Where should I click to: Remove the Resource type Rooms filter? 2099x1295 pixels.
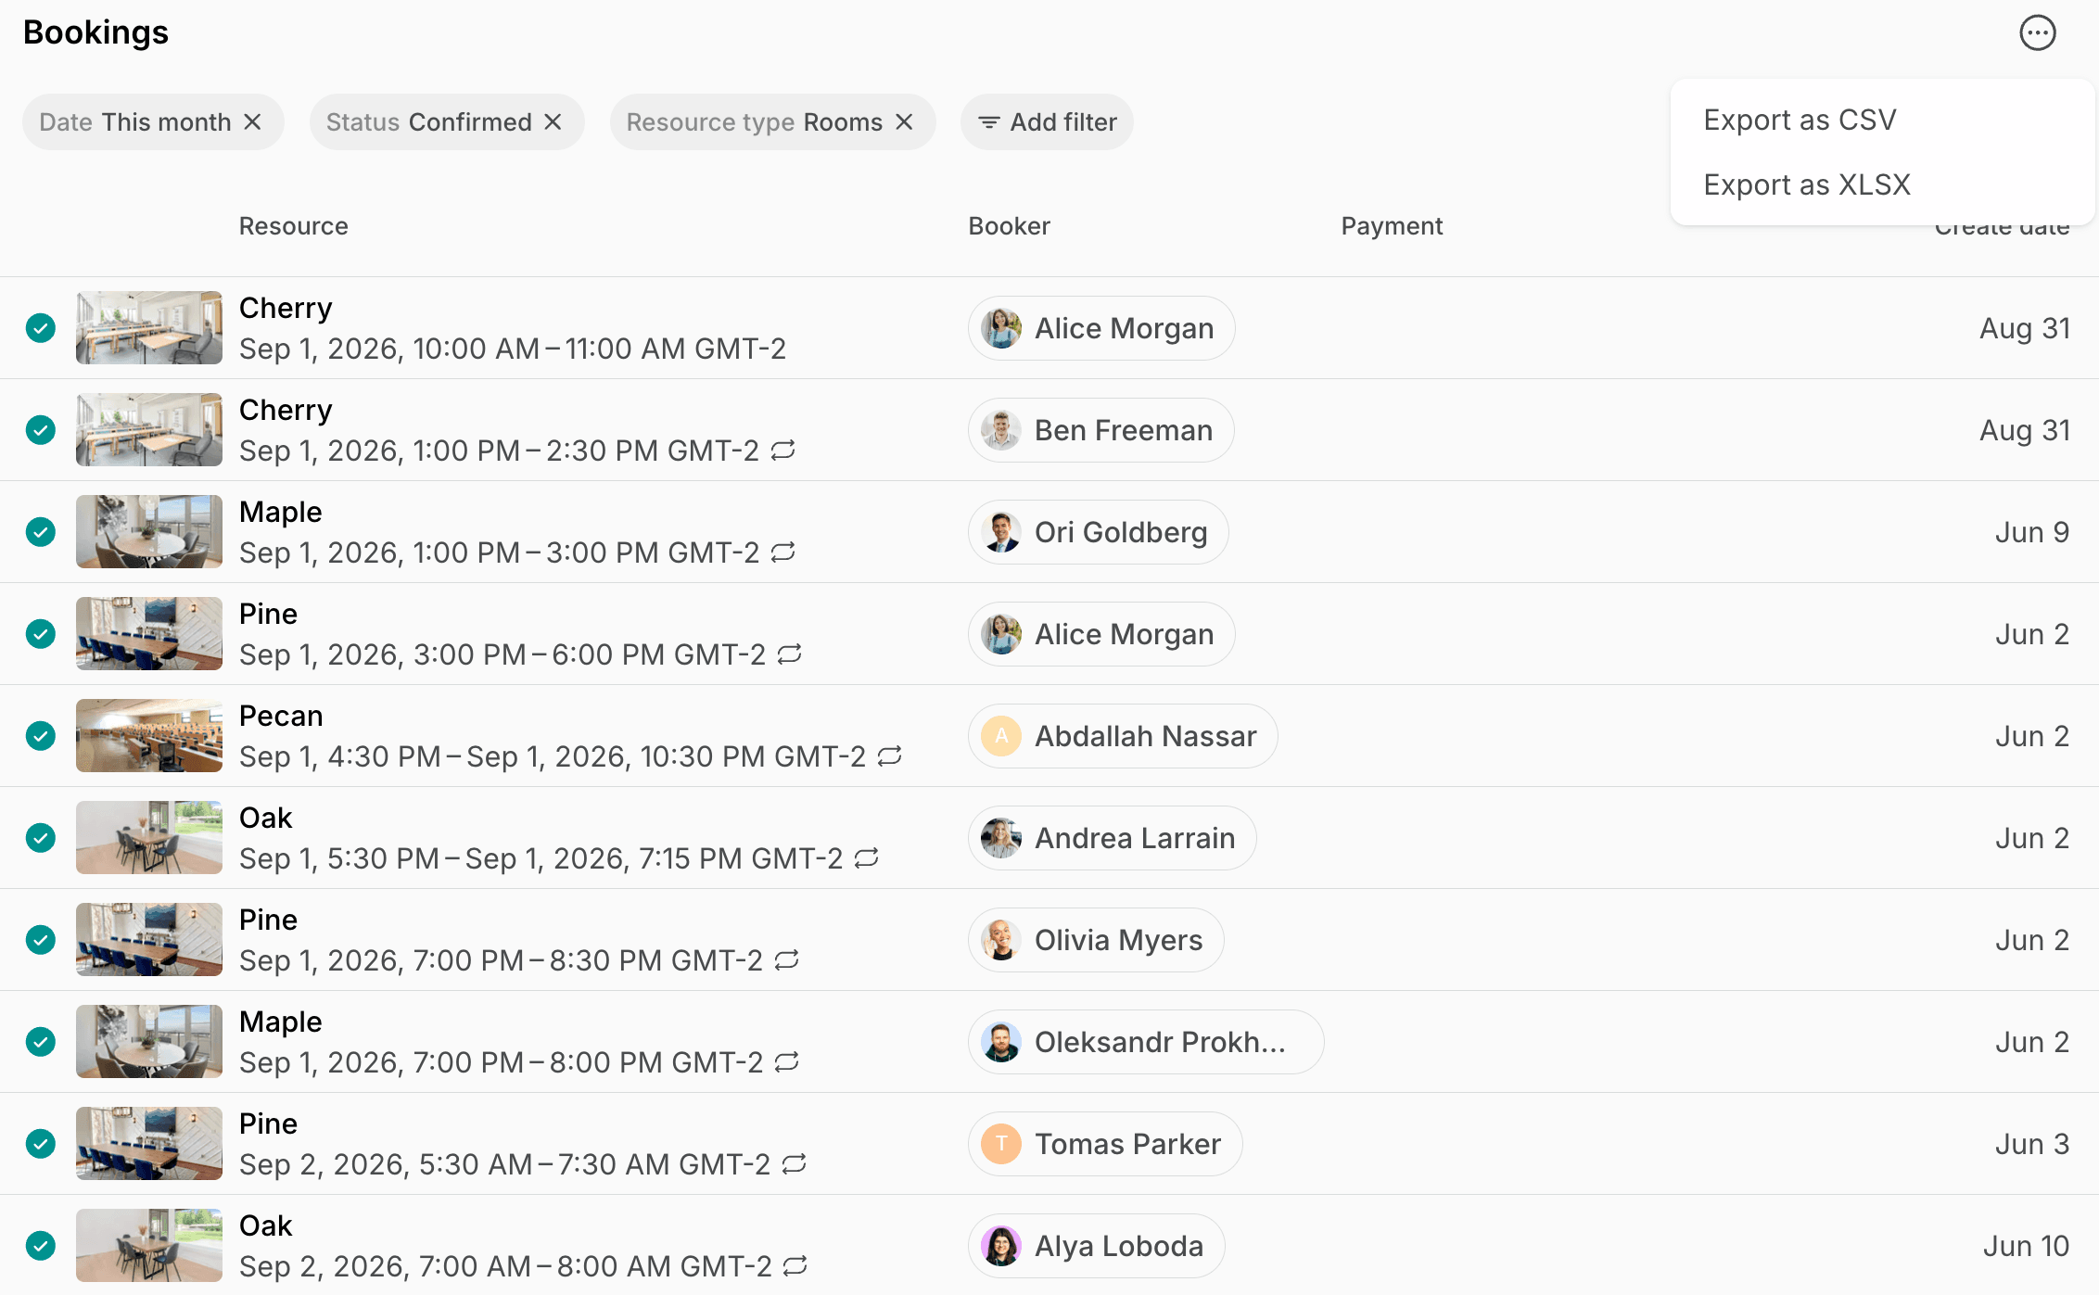pos(904,122)
